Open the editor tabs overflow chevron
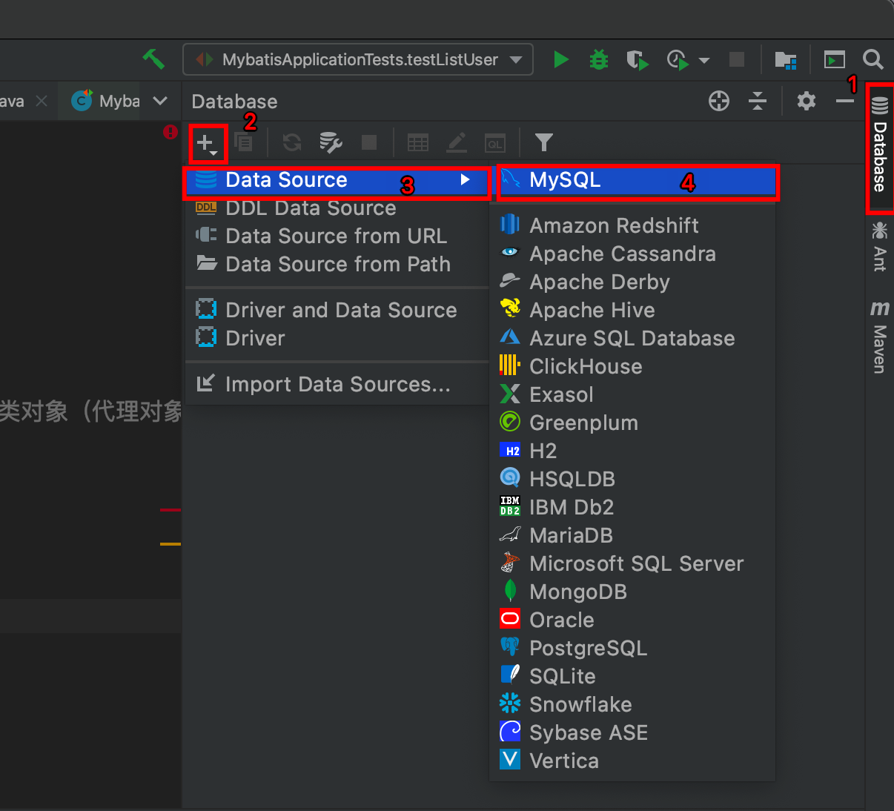The width and height of the screenshot is (894, 811). tap(160, 101)
